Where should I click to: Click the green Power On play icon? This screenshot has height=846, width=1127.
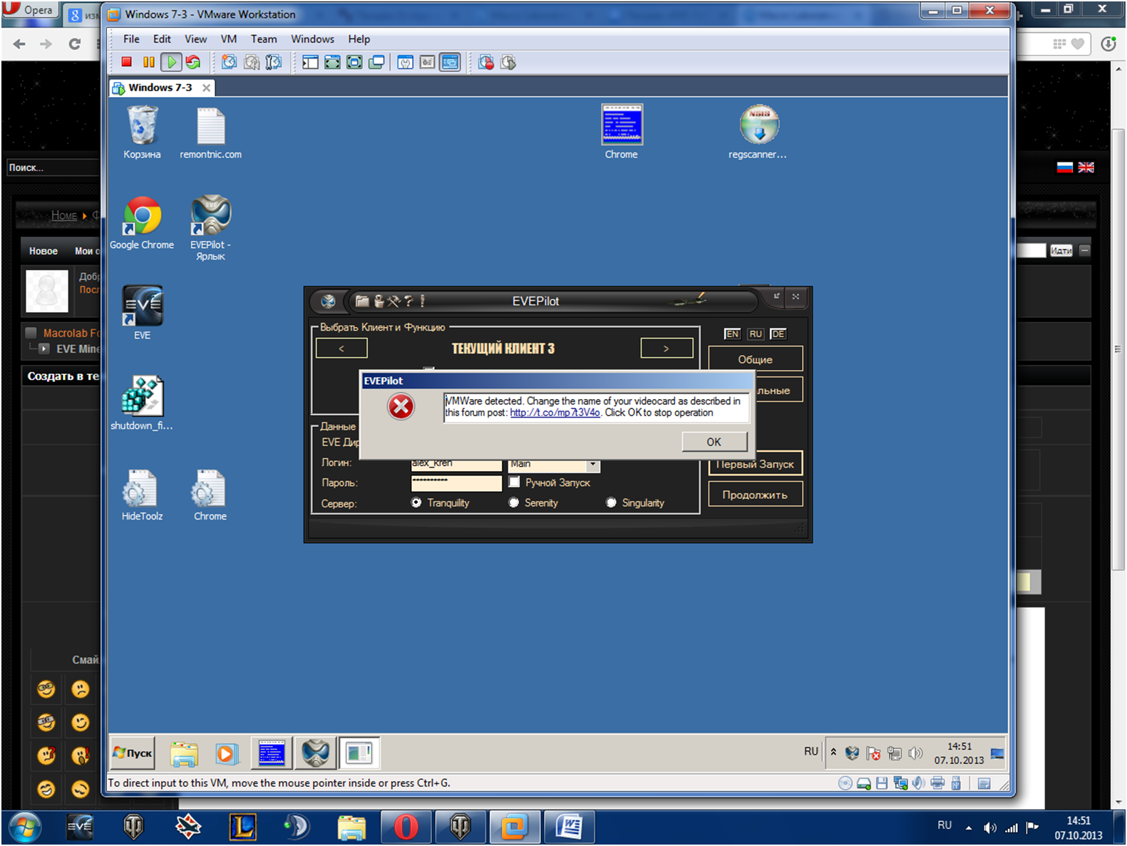pos(171,62)
